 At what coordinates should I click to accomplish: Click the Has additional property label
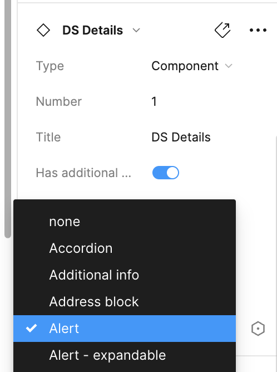pyautogui.click(x=83, y=173)
